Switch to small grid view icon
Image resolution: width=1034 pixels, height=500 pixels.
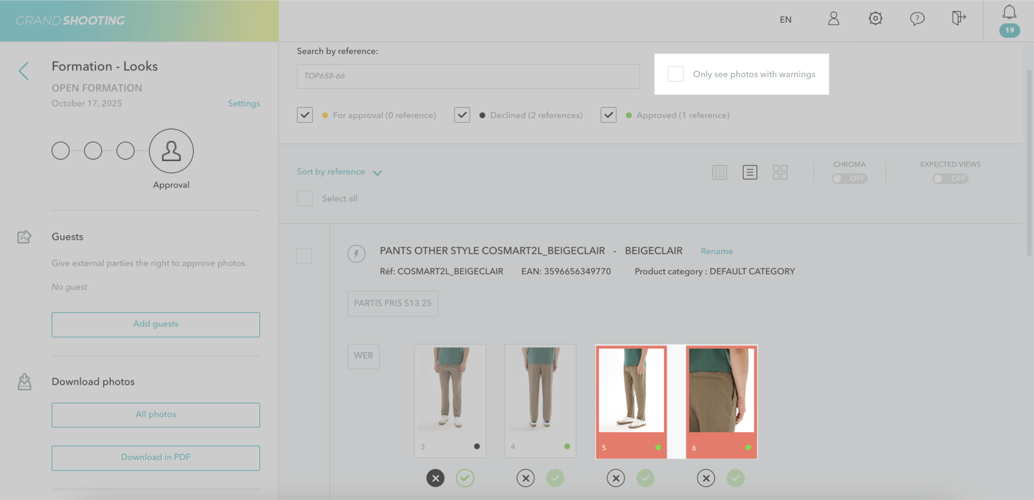(x=719, y=172)
